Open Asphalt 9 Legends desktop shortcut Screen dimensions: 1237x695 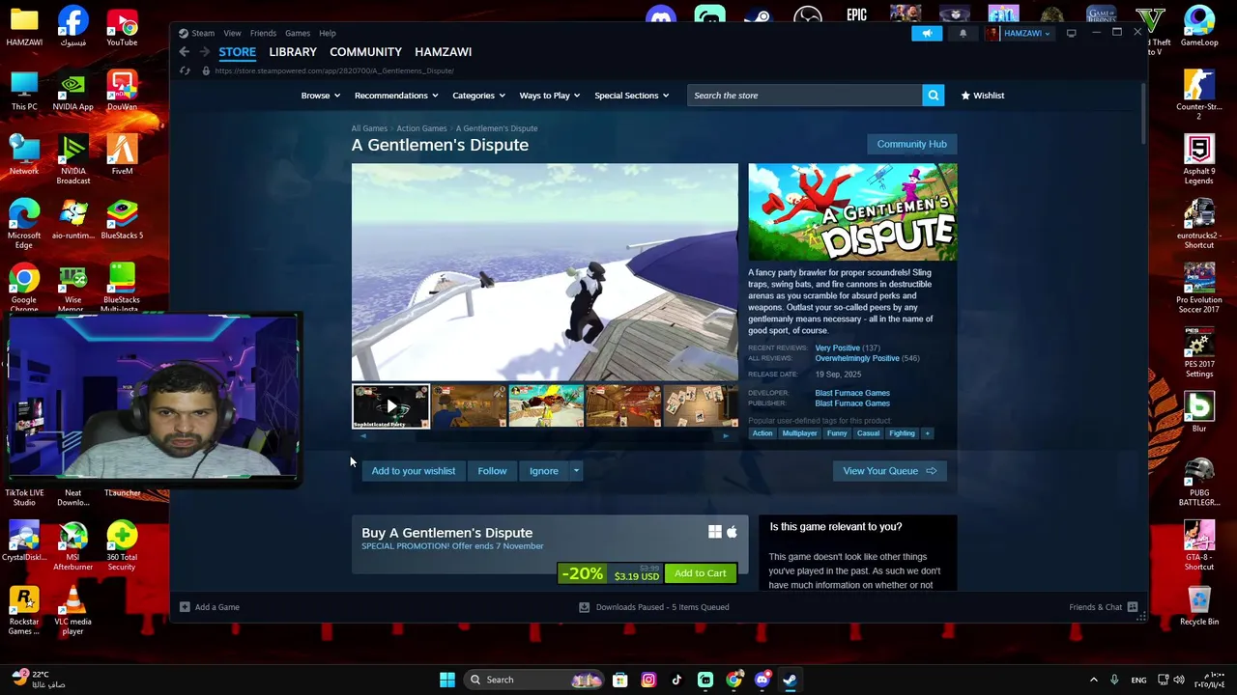pyautogui.click(x=1199, y=159)
